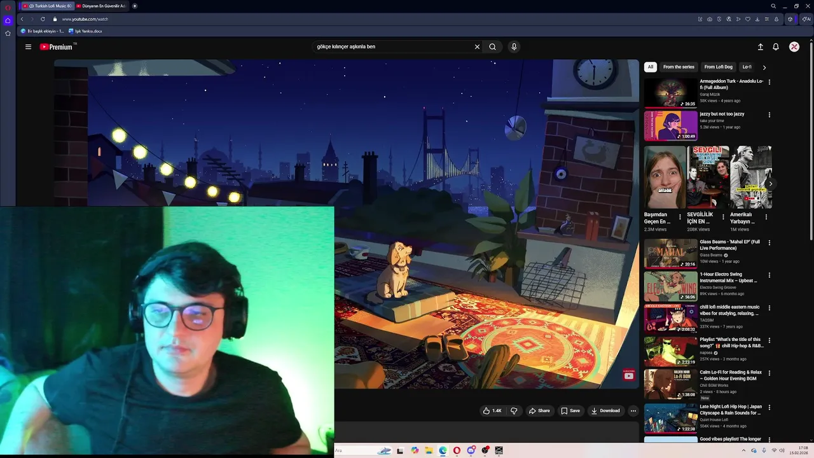Viewport: 814px width, 458px height.
Task: Start voice search with the microphone
Action: pos(514,46)
